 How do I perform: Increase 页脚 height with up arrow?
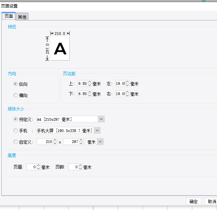pyautogui.click(x=80, y=165)
